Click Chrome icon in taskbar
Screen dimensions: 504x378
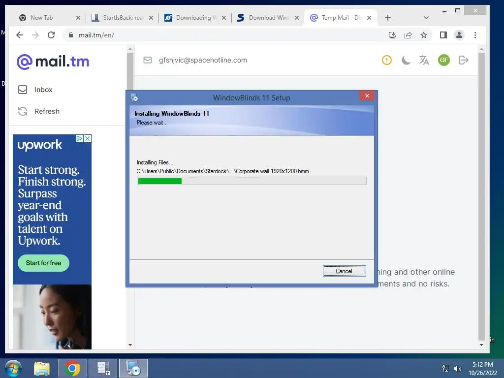72,368
